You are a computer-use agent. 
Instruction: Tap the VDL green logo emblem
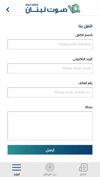tap(74, 8)
